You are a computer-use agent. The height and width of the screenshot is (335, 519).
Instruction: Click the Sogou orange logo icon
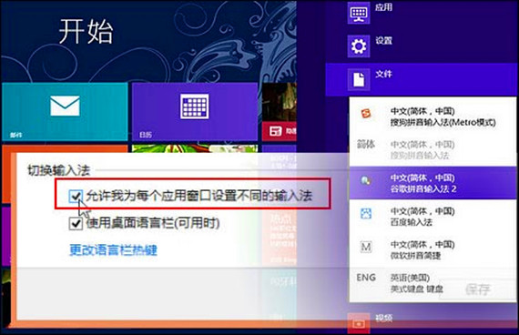[x=366, y=114]
